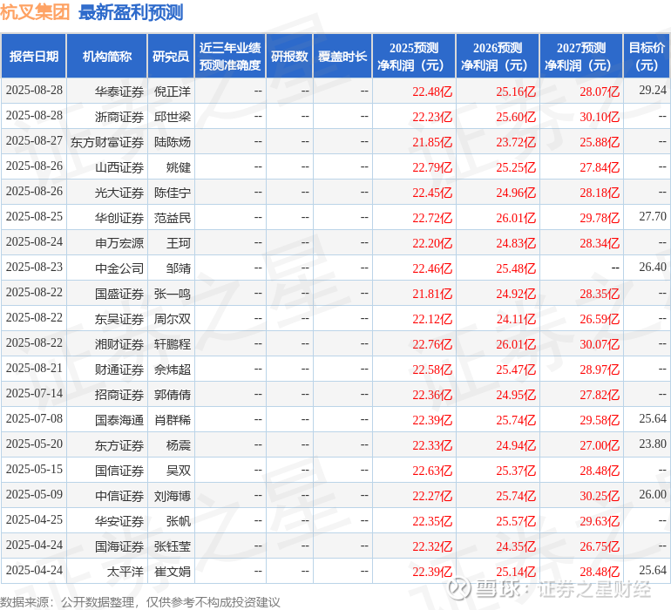Click researcher name 周尔双
671x610 pixels.
[173, 319]
